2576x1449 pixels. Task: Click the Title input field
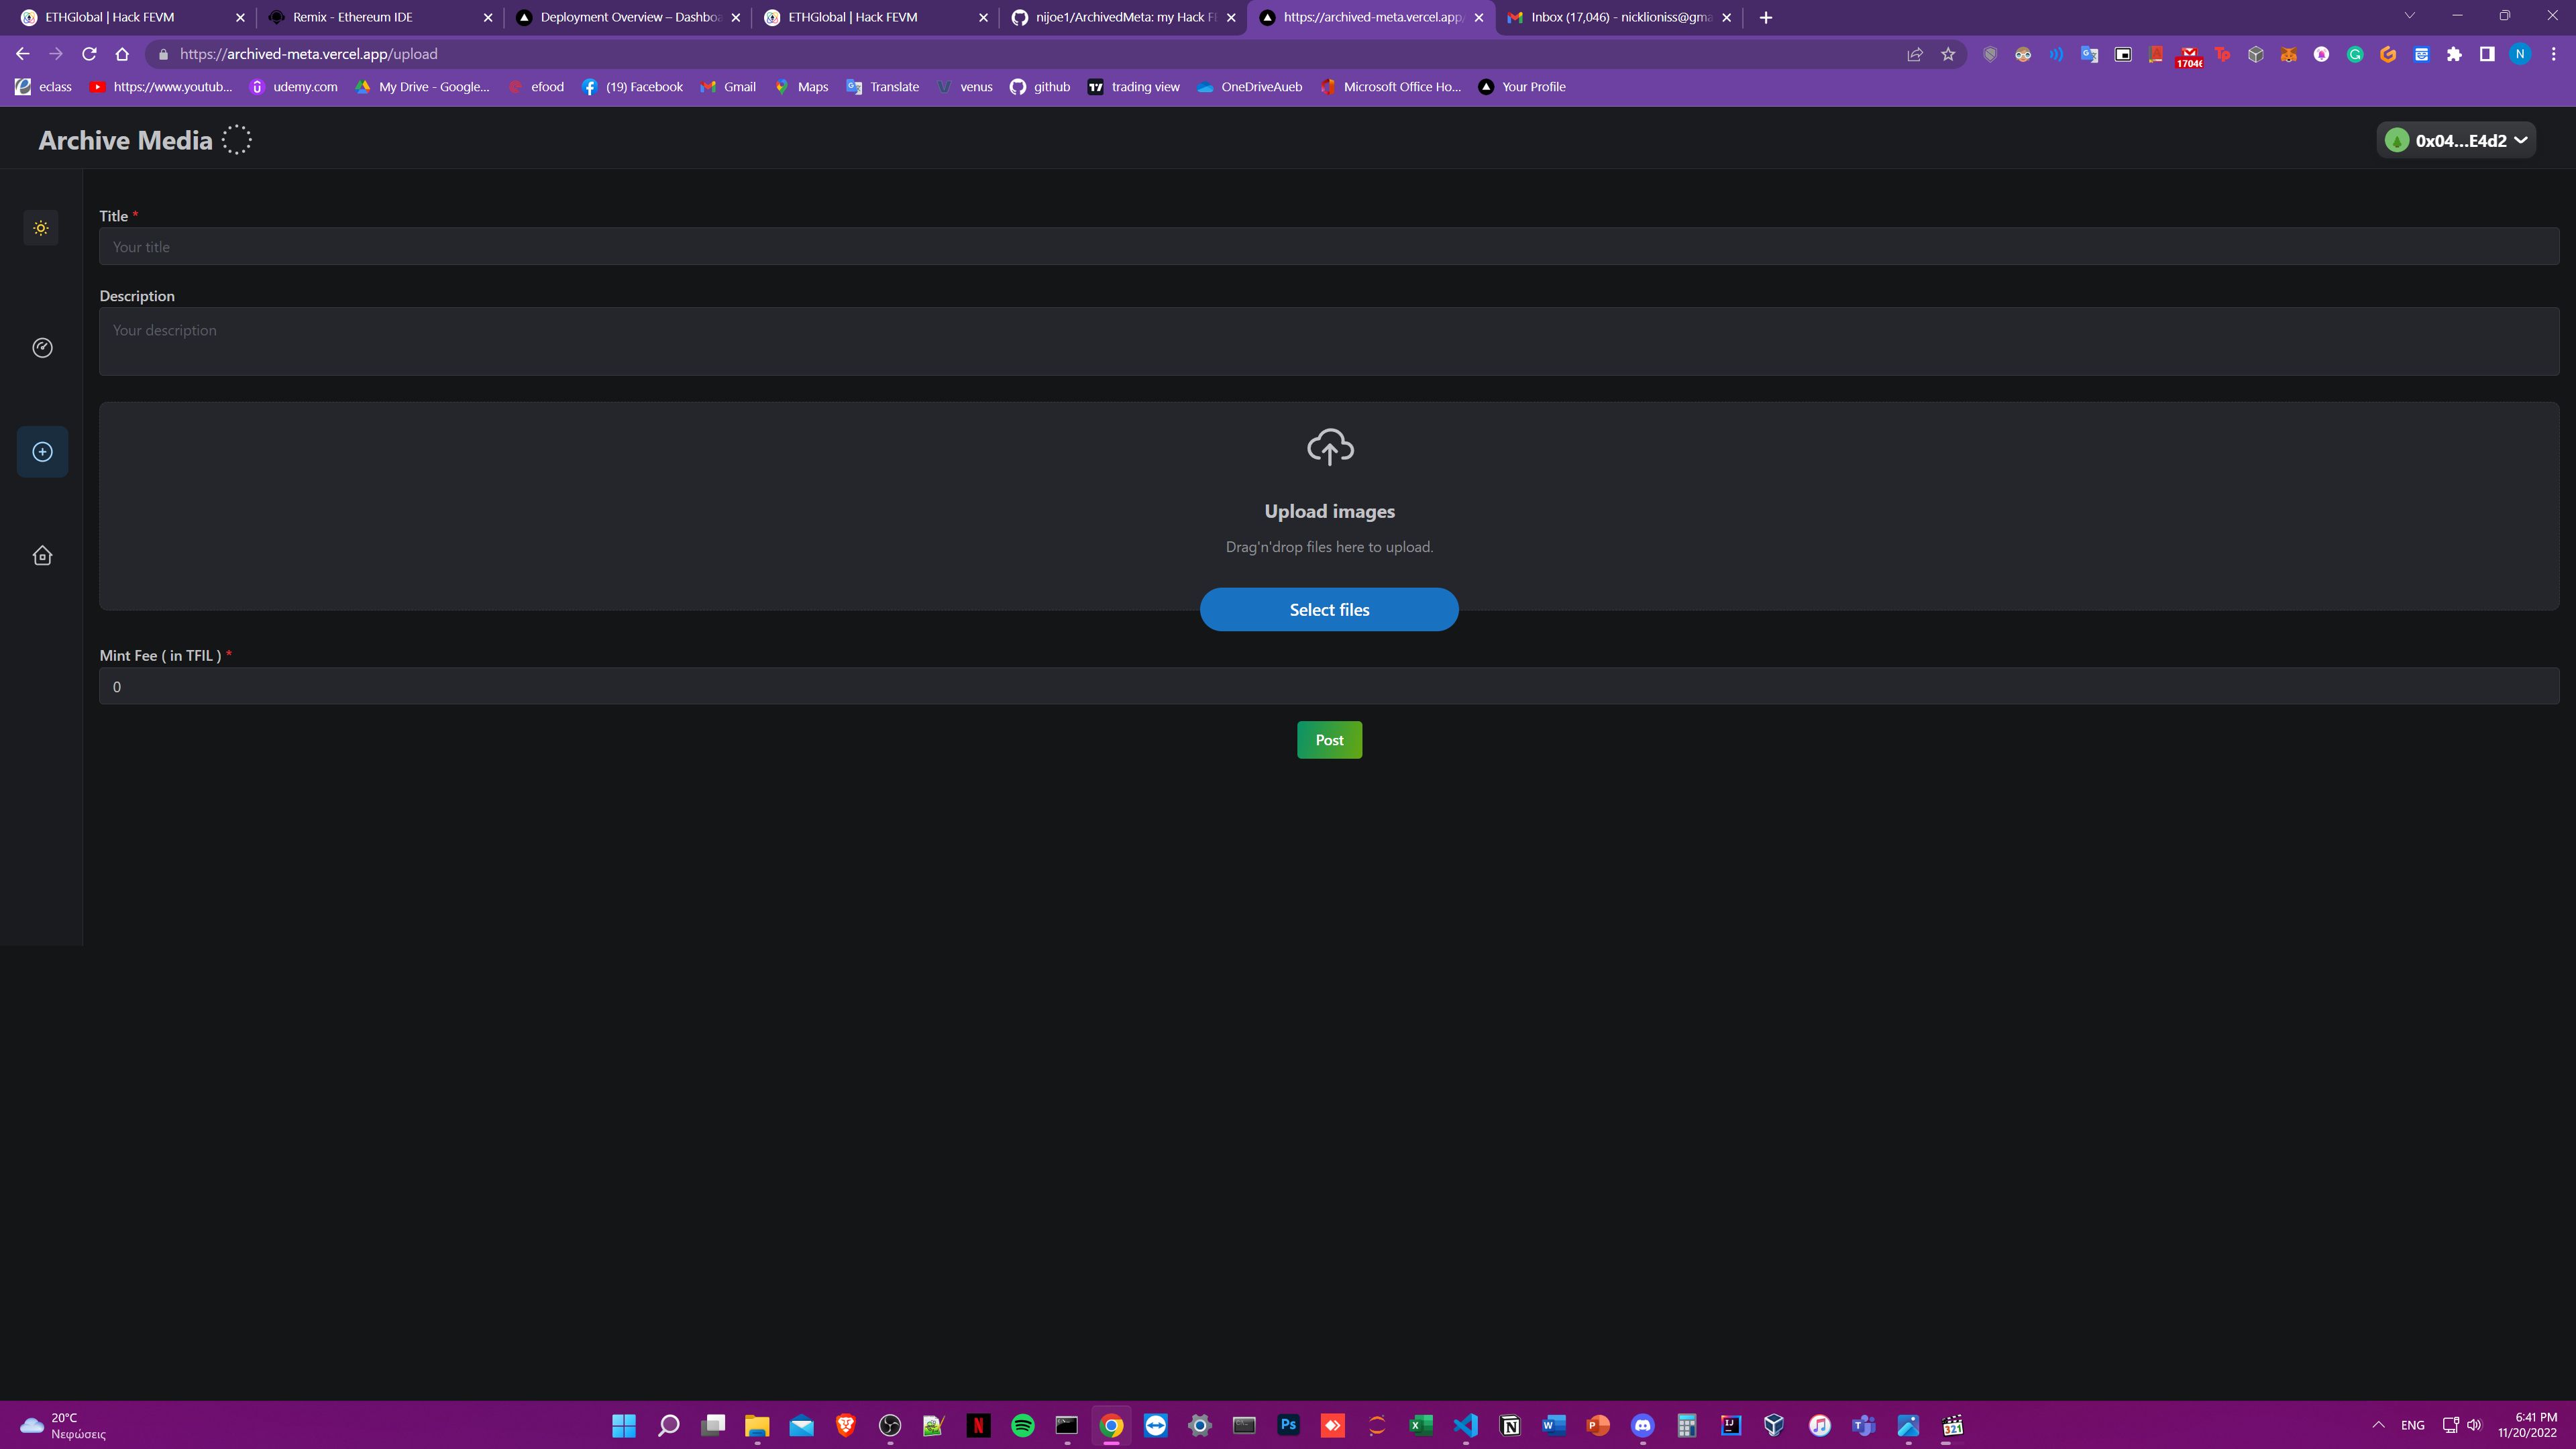(x=1329, y=246)
